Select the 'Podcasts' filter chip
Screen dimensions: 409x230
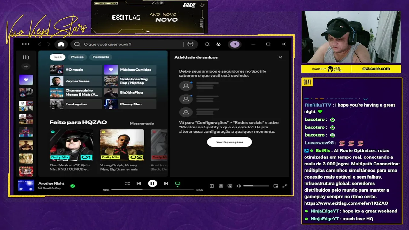(x=101, y=57)
